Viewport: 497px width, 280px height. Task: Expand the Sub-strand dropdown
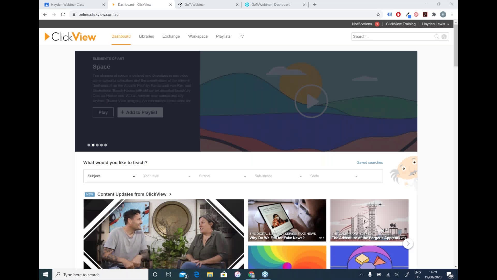point(278,176)
